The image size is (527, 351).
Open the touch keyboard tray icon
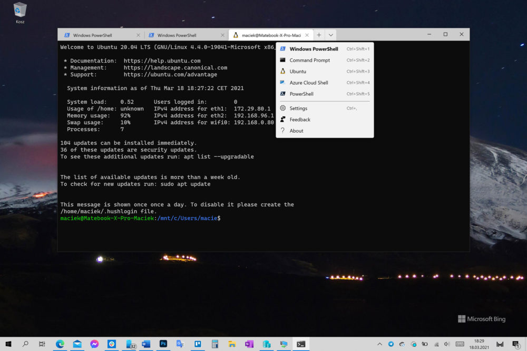[x=460, y=344]
